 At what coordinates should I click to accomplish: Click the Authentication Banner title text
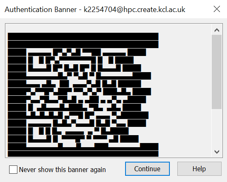tap(41, 10)
